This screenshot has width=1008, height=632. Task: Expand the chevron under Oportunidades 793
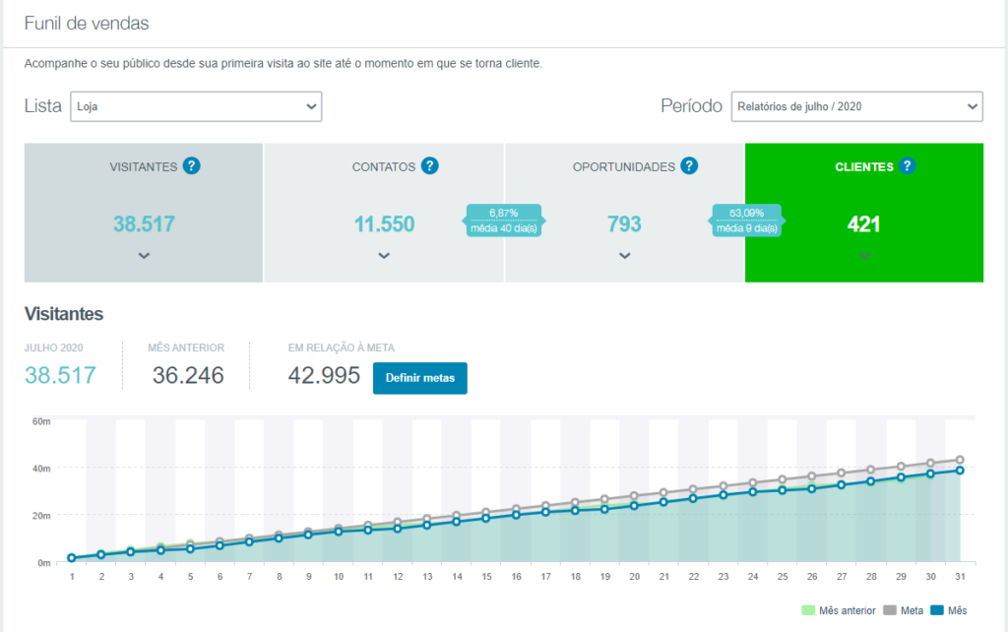(x=624, y=256)
